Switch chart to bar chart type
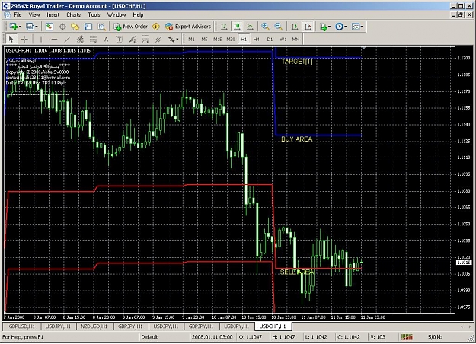This screenshot has height=344, width=476. (x=224, y=27)
